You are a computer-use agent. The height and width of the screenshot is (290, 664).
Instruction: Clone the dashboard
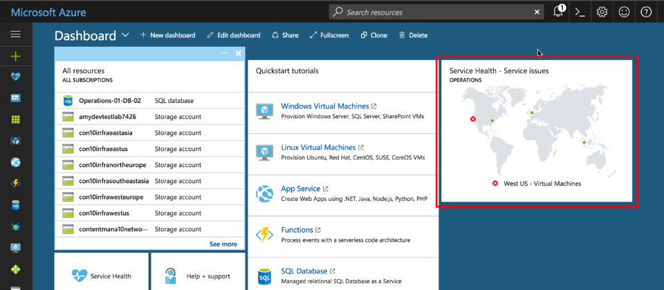tap(373, 35)
